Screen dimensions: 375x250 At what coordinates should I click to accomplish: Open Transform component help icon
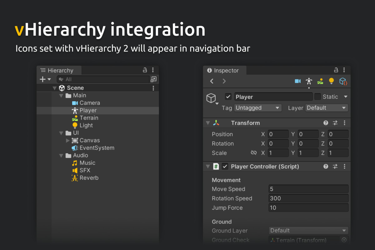(326, 123)
